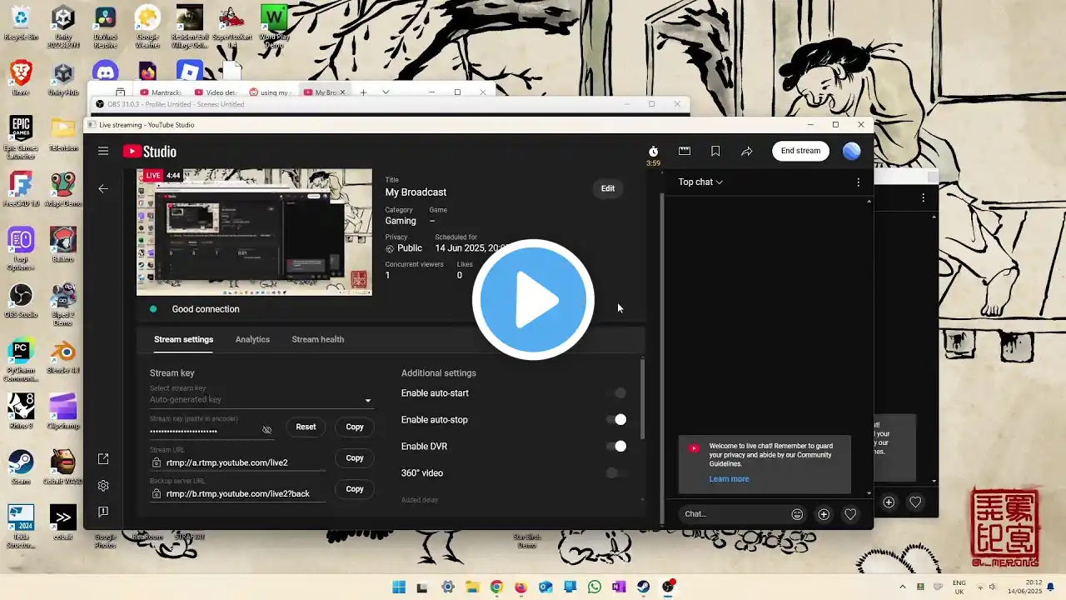
Task: Open Clipchamp desktop shortcut
Action: pos(63,411)
